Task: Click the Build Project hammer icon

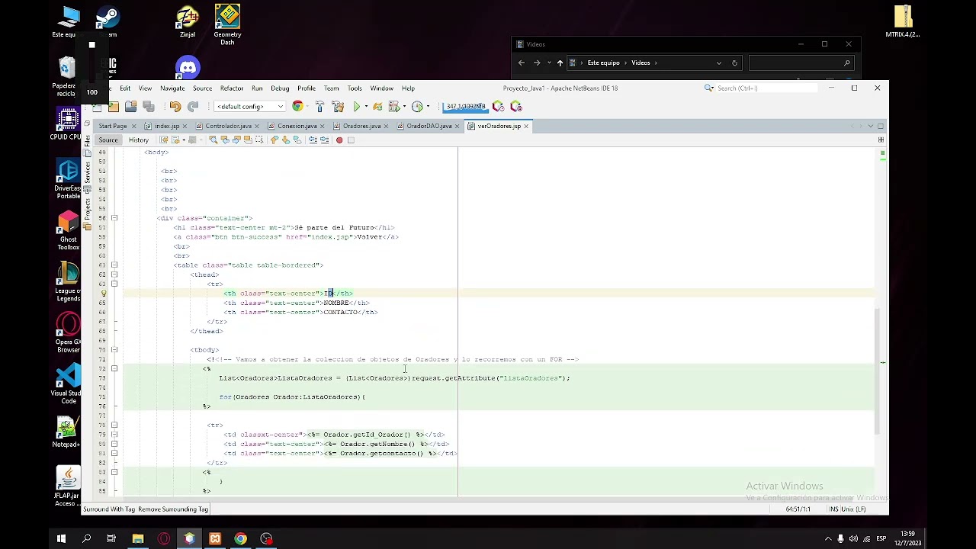Action: point(319,107)
